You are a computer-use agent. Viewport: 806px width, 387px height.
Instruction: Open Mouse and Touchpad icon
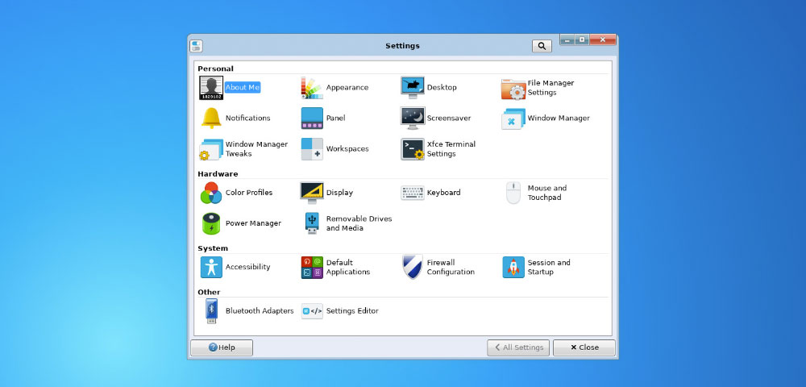(513, 193)
